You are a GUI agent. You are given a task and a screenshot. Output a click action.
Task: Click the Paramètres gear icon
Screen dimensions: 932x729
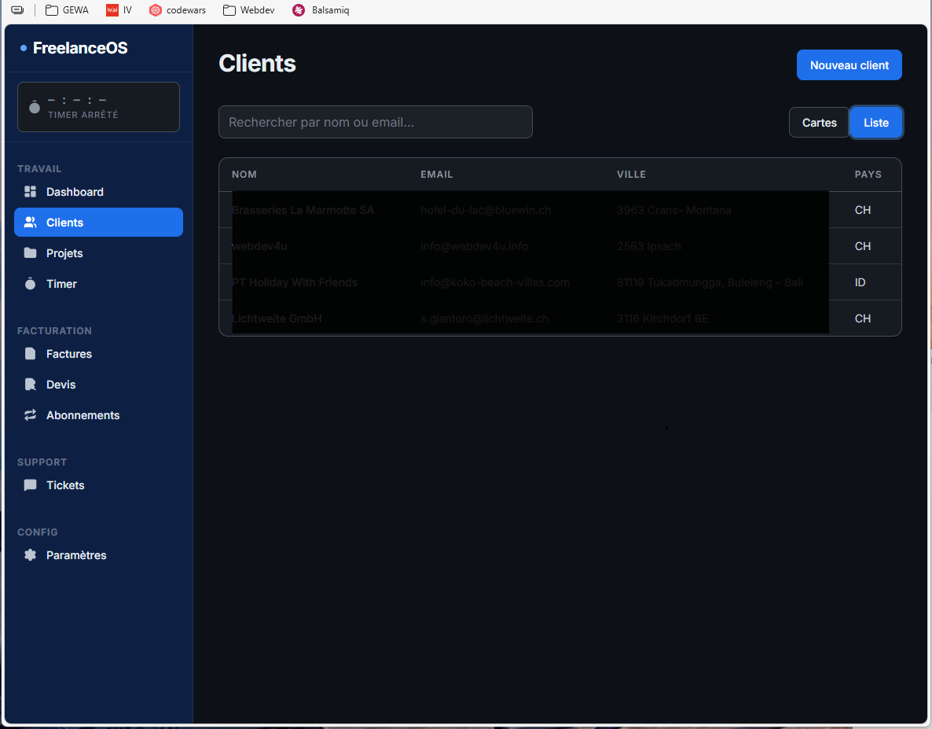tap(31, 555)
